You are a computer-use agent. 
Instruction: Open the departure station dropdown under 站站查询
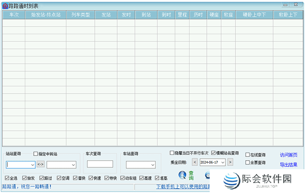click(x=32, y=165)
